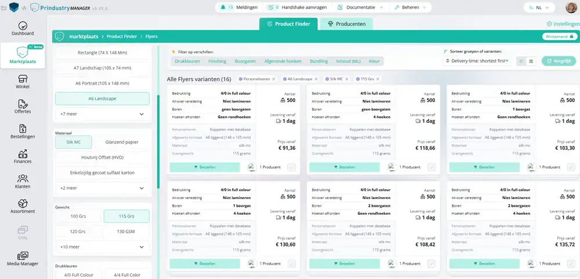Switch to the Producenten tab
Viewport: 580px width, 279px height.
click(346, 24)
